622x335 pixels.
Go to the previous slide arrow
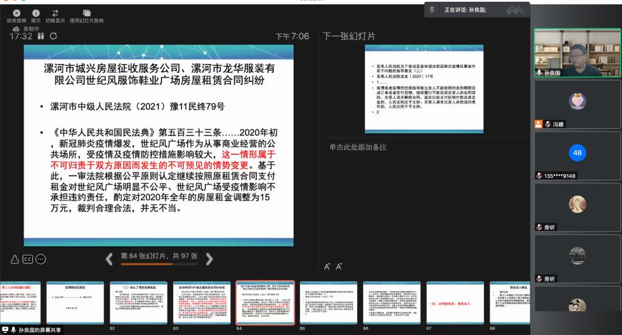point(109,259)
